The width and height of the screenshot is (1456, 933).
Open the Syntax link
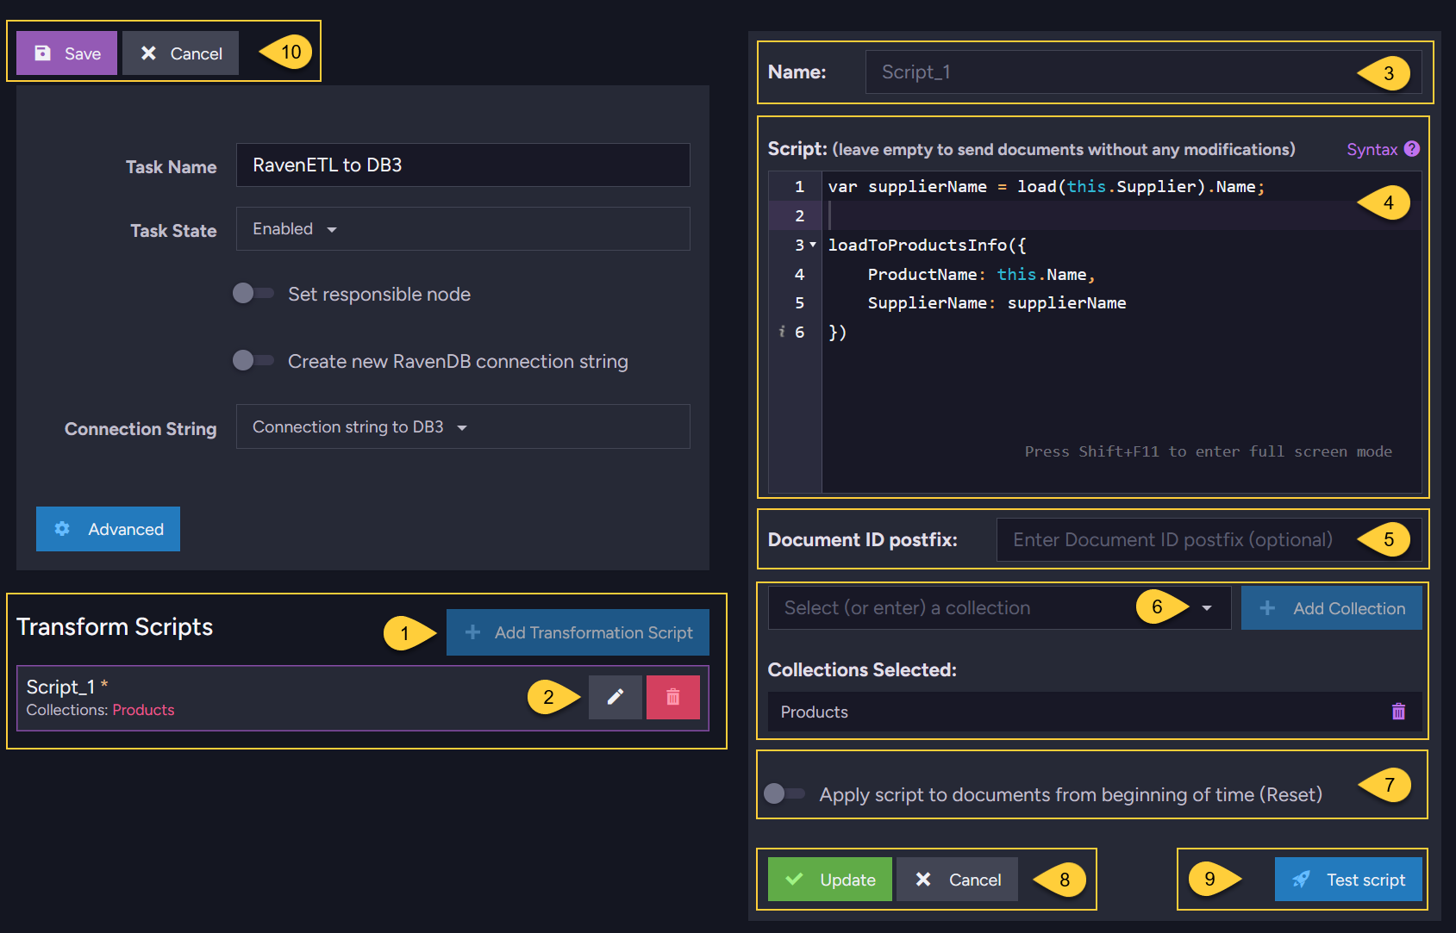(1372, 149)
